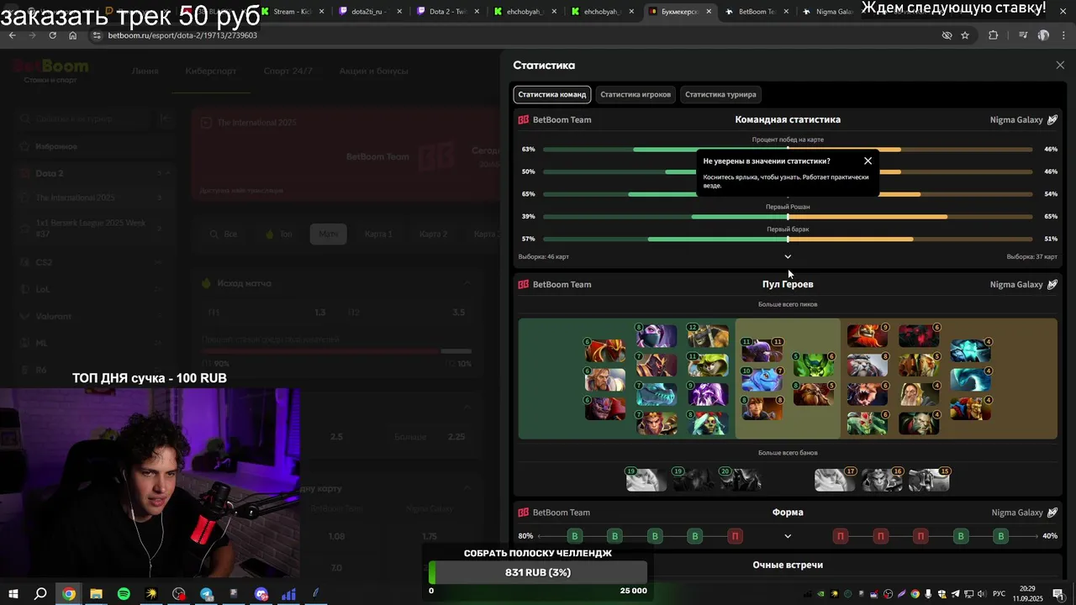Click the Процент побед на карте bar
1076x605 pixels.
coord(788,149)
